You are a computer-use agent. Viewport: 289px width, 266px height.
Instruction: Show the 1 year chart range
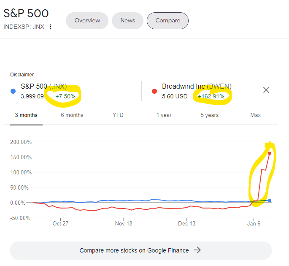[x=164, y=115]
